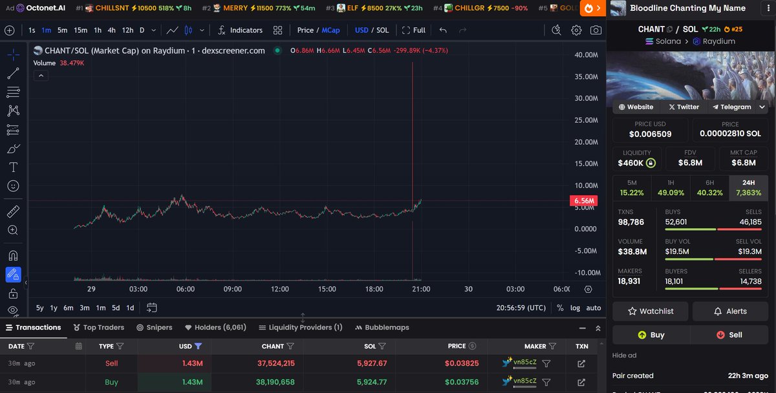Open transaction link for Sell row
This screenshot has height=393, width=776.
click(581, 364)
